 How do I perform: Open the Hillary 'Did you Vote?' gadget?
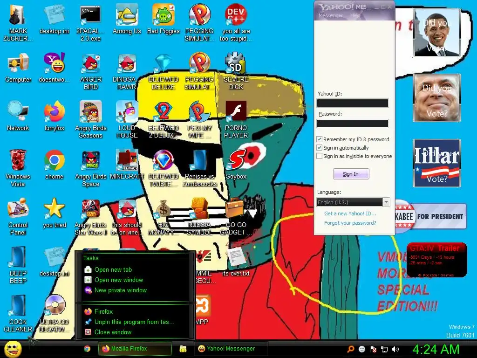(437, 163)
